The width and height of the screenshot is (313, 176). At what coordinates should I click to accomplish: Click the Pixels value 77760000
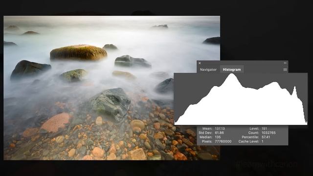pos(223,141)
